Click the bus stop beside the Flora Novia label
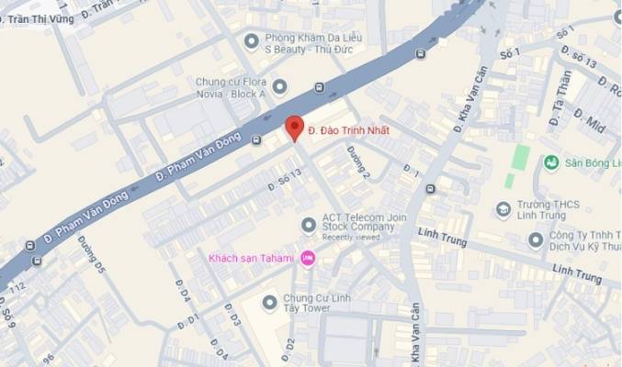Screen dimensions: 622x367 click(x=320, y=87)
